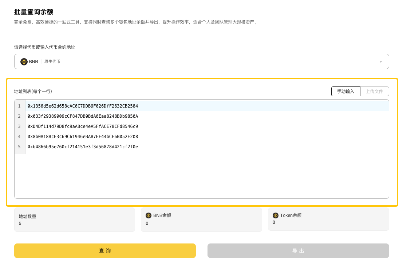Select the 手动输入 input mode
Viewport: 403px width, 266px height.
pos(345,92)
